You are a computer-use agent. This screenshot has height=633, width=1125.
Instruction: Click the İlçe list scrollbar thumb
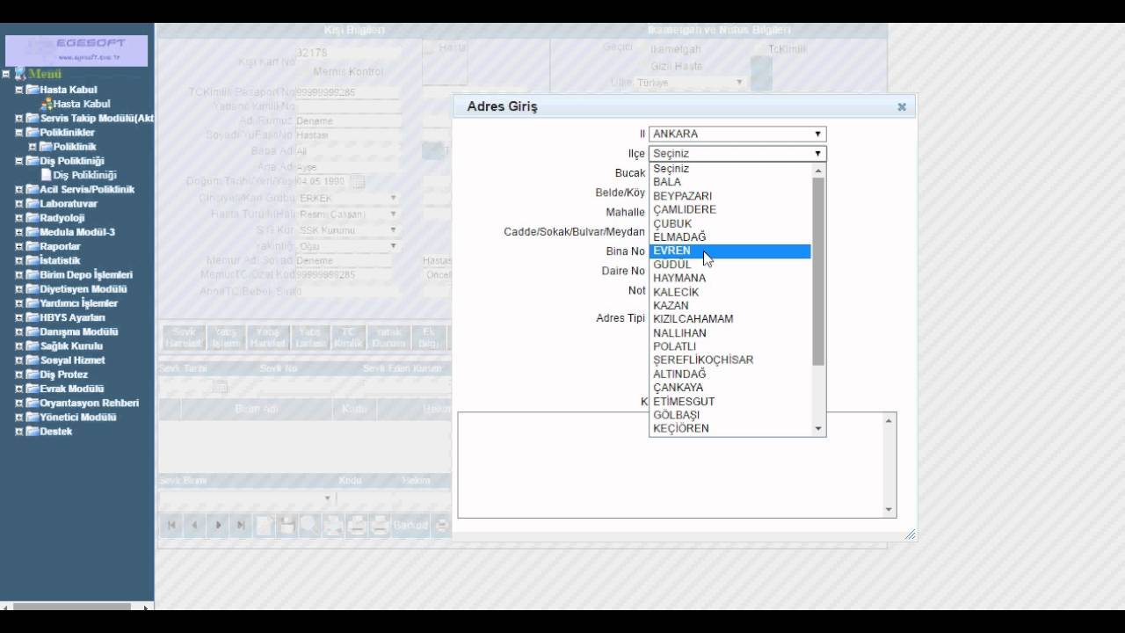click(818, 271)
